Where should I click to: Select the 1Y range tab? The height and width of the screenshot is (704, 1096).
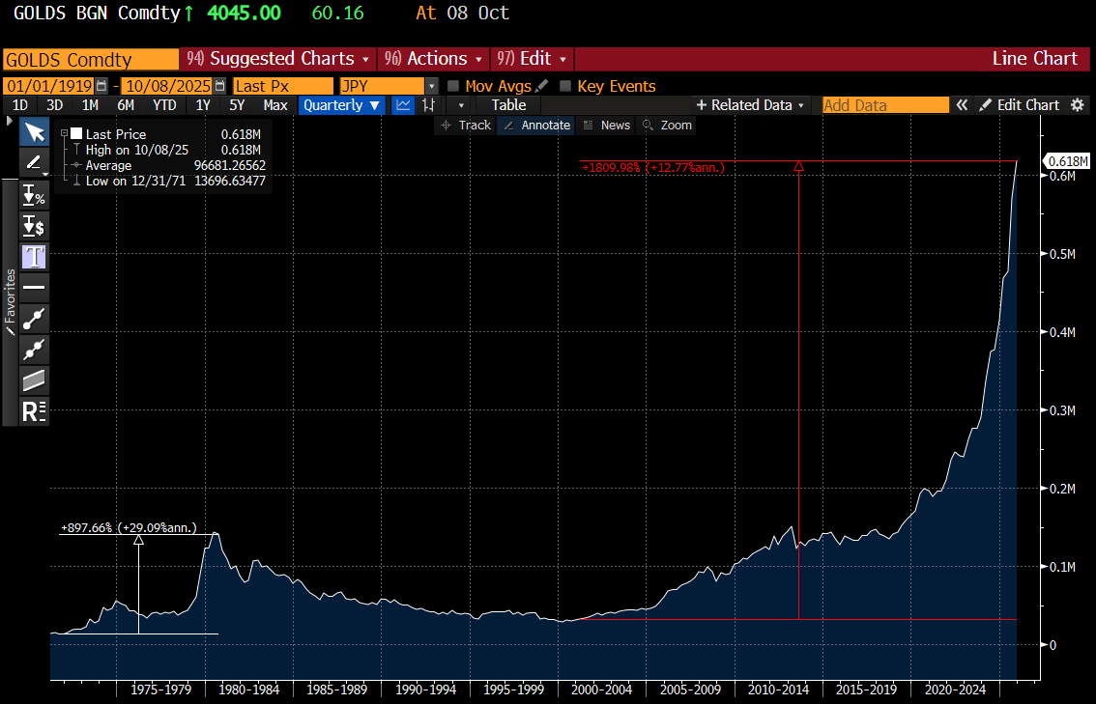tap(203, 104)
